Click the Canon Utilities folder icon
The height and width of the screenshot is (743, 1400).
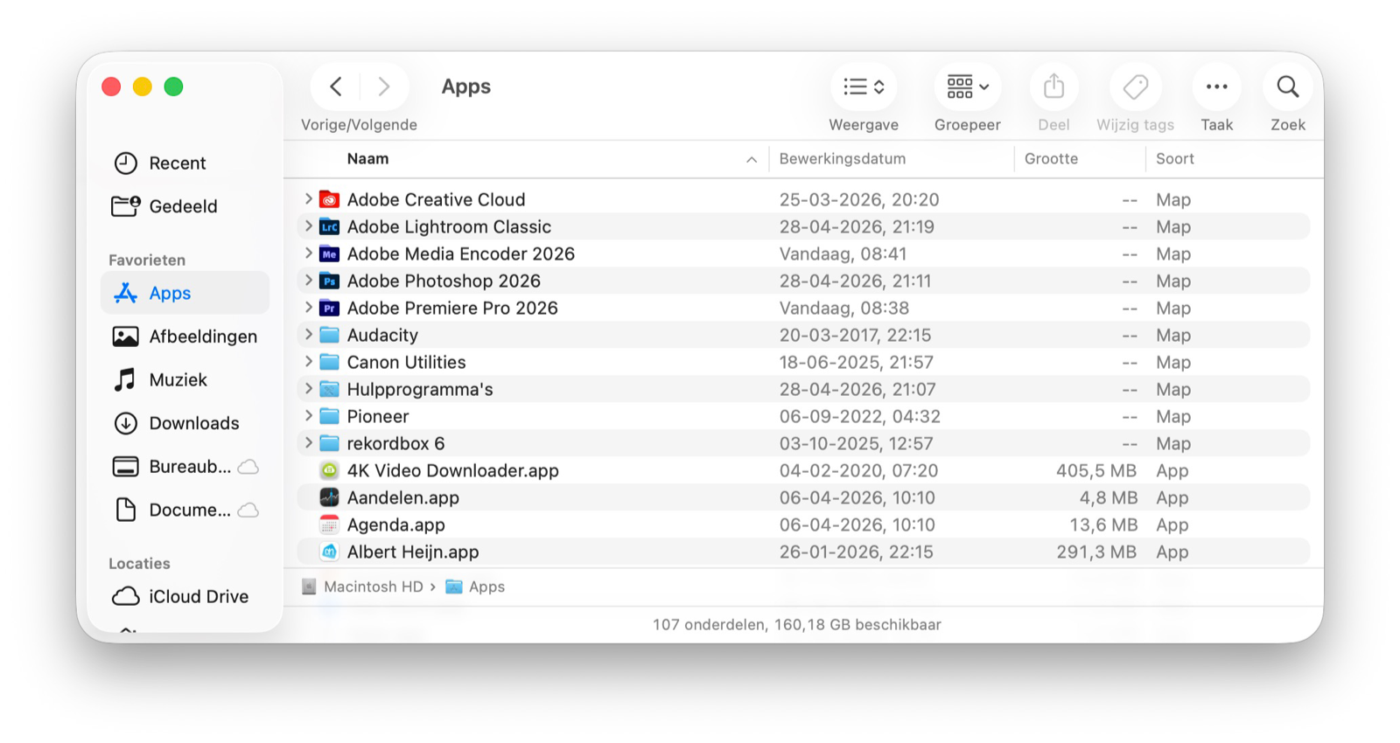[x=329, y=362]
